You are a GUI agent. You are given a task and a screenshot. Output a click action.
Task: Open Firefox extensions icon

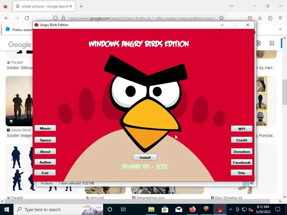click(x=270, y=18)
